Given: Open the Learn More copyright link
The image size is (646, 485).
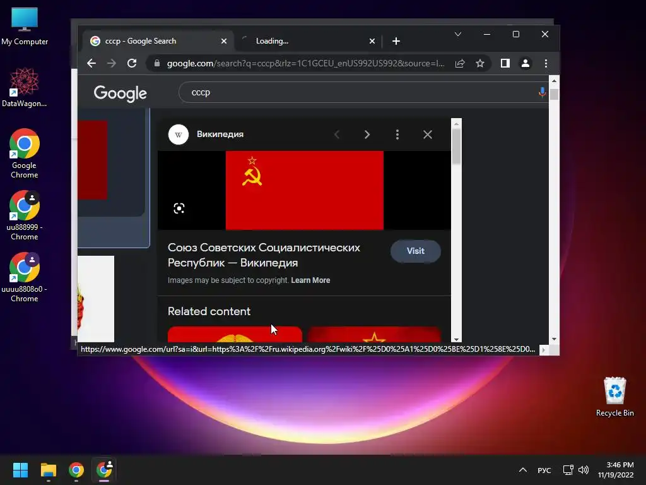Looking at the screenshot, I should (x=310, y=280).
